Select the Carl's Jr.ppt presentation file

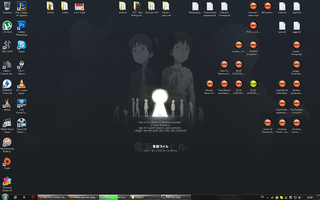pyautogui.click(x=79, y=8)
